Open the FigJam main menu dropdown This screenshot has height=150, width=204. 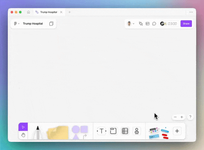(x=17, y=24)
